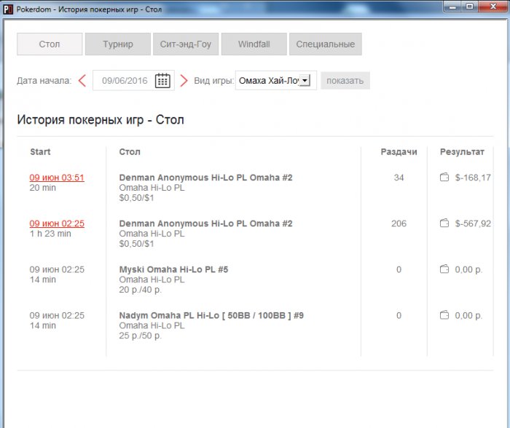Open the underlined session link 09 июн 02:25
This screenshot has height=428, width=510.
click(x=57, y=223)
